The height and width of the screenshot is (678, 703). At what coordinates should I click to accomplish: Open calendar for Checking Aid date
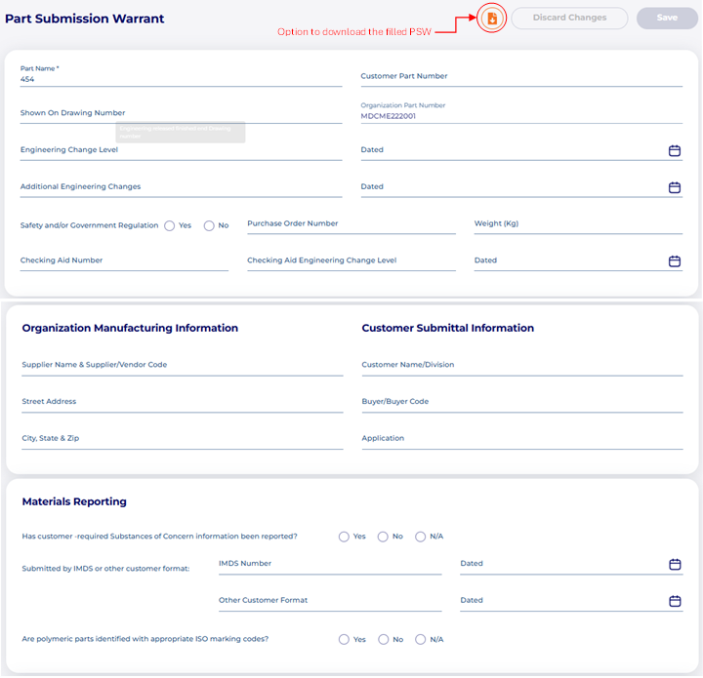tap(674, 261)
